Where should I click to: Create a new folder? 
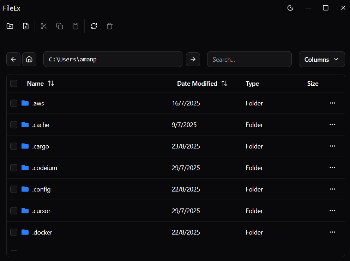10,26
